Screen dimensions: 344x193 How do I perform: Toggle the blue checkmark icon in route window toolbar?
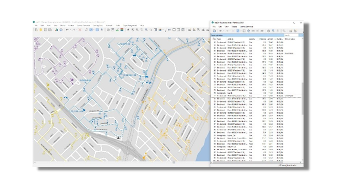238,31
